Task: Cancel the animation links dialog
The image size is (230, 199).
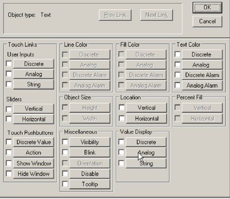Action: click(x=207, y=21)
